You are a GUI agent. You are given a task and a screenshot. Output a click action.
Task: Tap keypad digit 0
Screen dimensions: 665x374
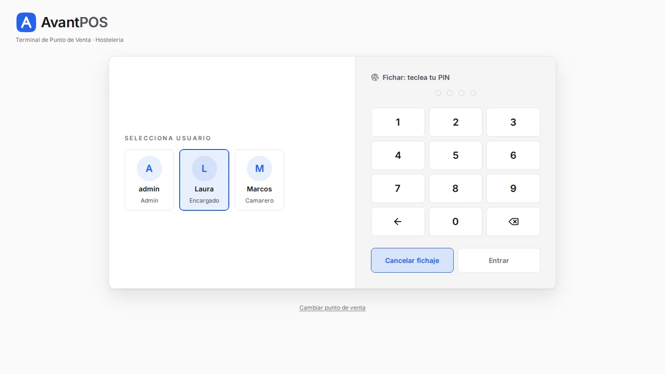point(456,222)
